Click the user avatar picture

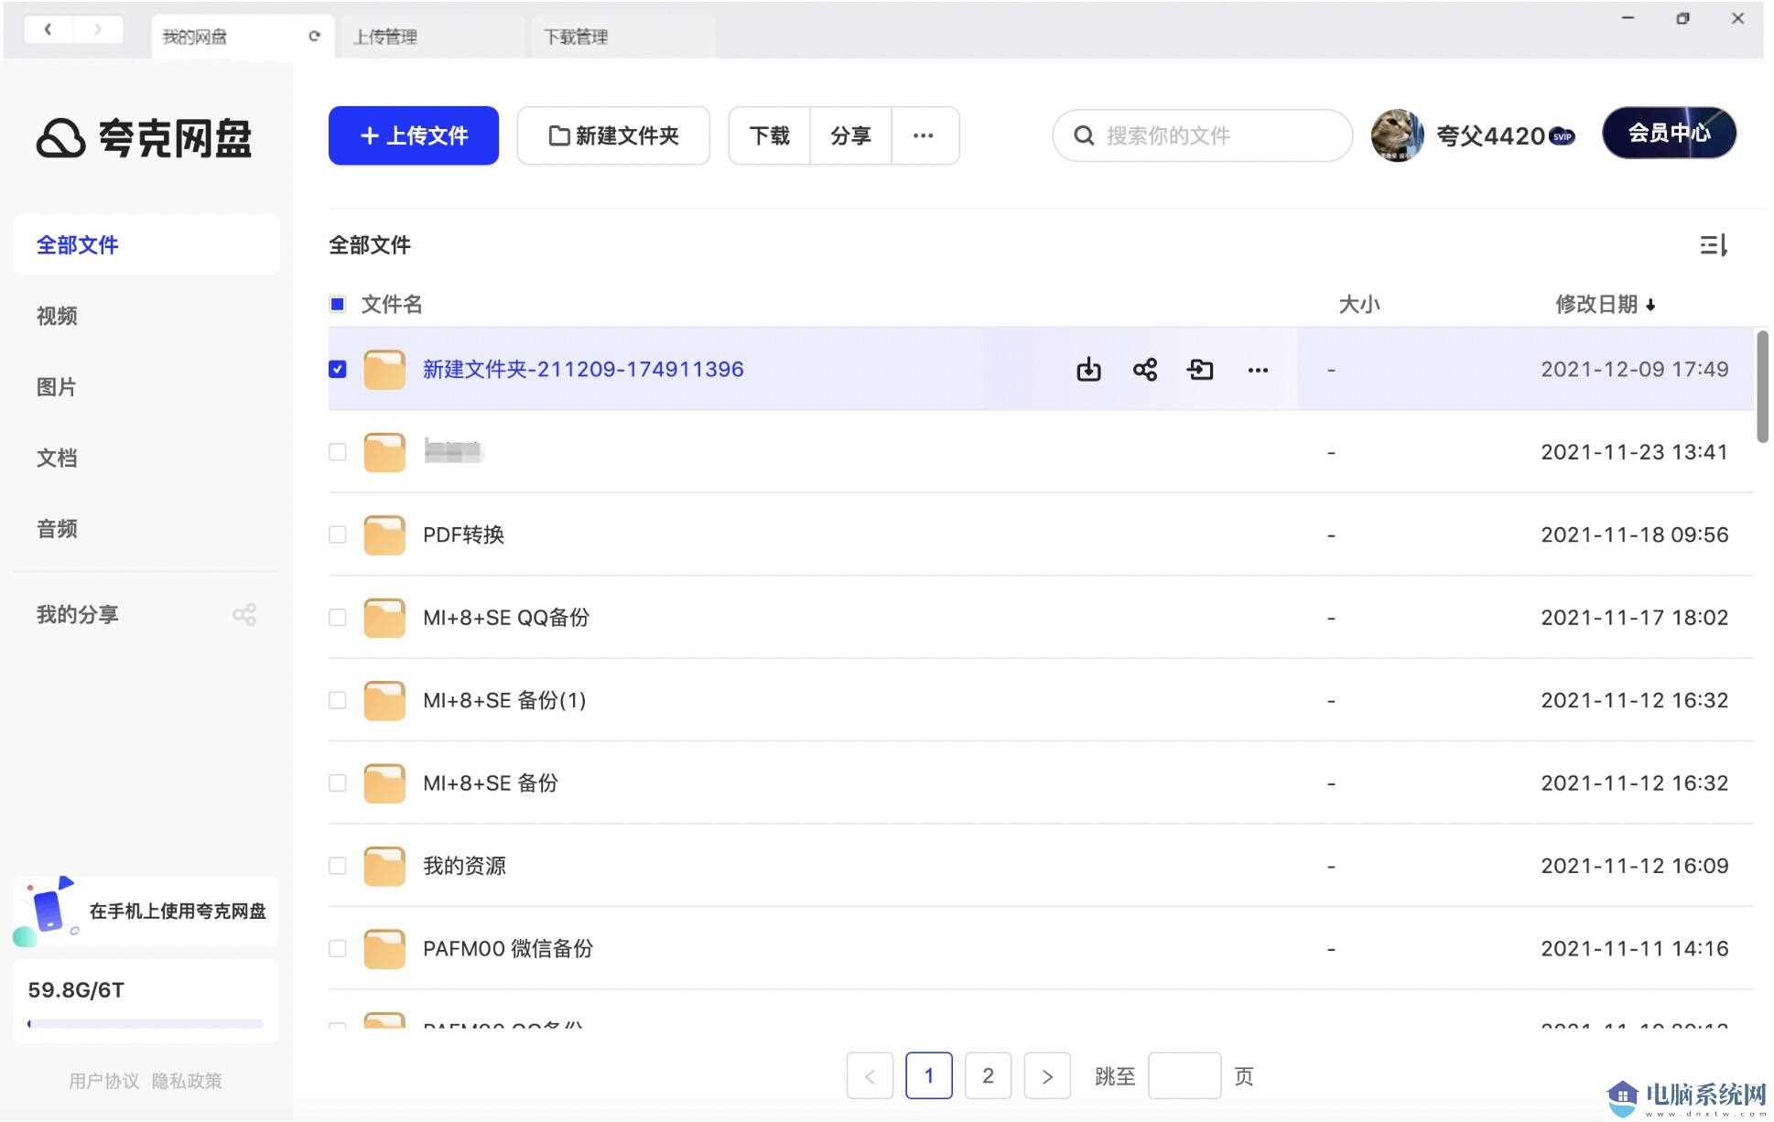click(x=1397, y=135)
